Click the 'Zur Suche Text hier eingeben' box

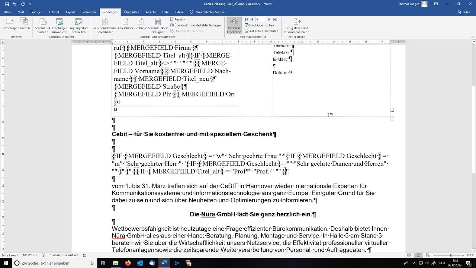tap(54, 263)
